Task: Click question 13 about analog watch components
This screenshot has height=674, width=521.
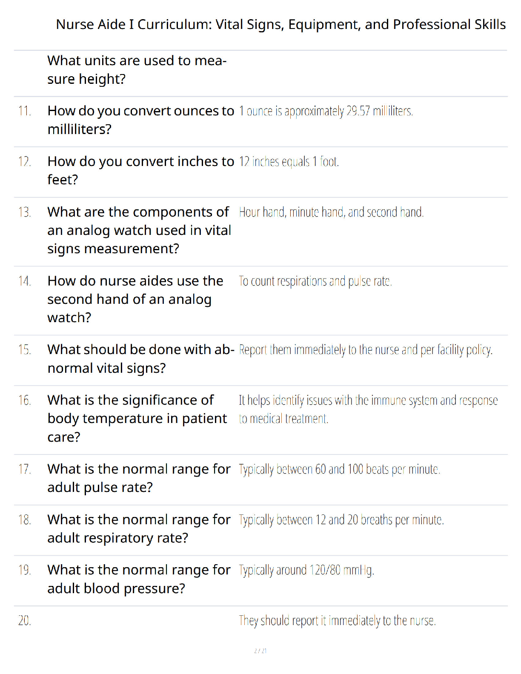Action: [x=139, y=230]
